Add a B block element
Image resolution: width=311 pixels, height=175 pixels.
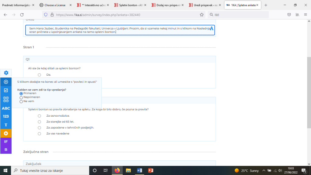(x=6, y=149)
